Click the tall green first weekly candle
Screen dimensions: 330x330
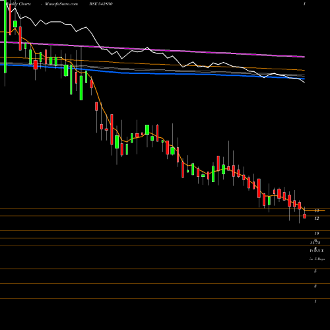point(5,36)
